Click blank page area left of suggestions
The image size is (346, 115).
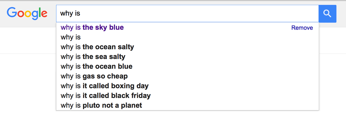[x=28, y=83]
